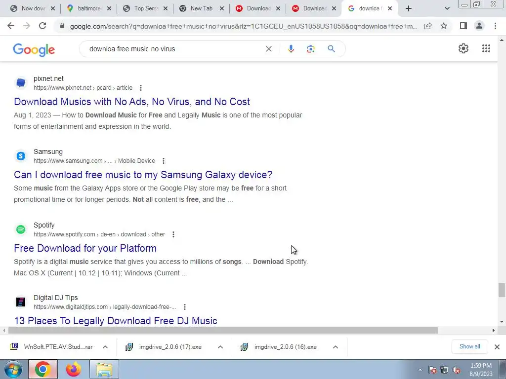The width and height of the screenshot is (506, 379).
Task: Expand options for WnSoft.PTE.AV.Stud rar download
Action: [x=105, y=347]
